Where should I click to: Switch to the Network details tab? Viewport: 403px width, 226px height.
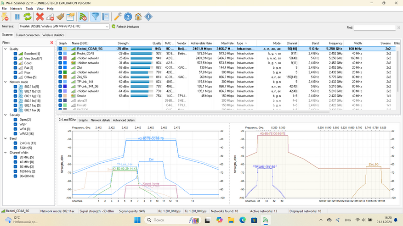pyautogui.click(x=100, y=120)
